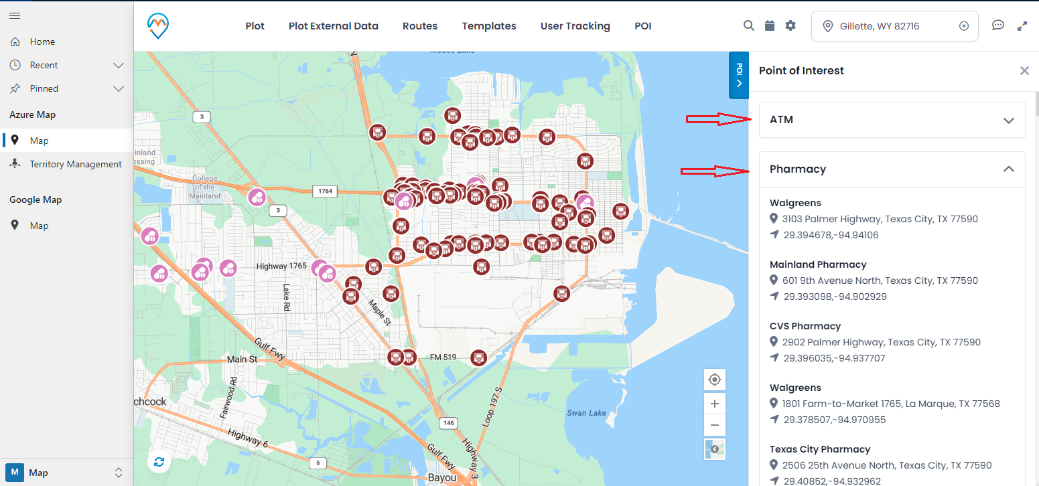This screenshot has height=486, width=1039.
Task: Click the Google Map section heading
Action: point(36,199)
